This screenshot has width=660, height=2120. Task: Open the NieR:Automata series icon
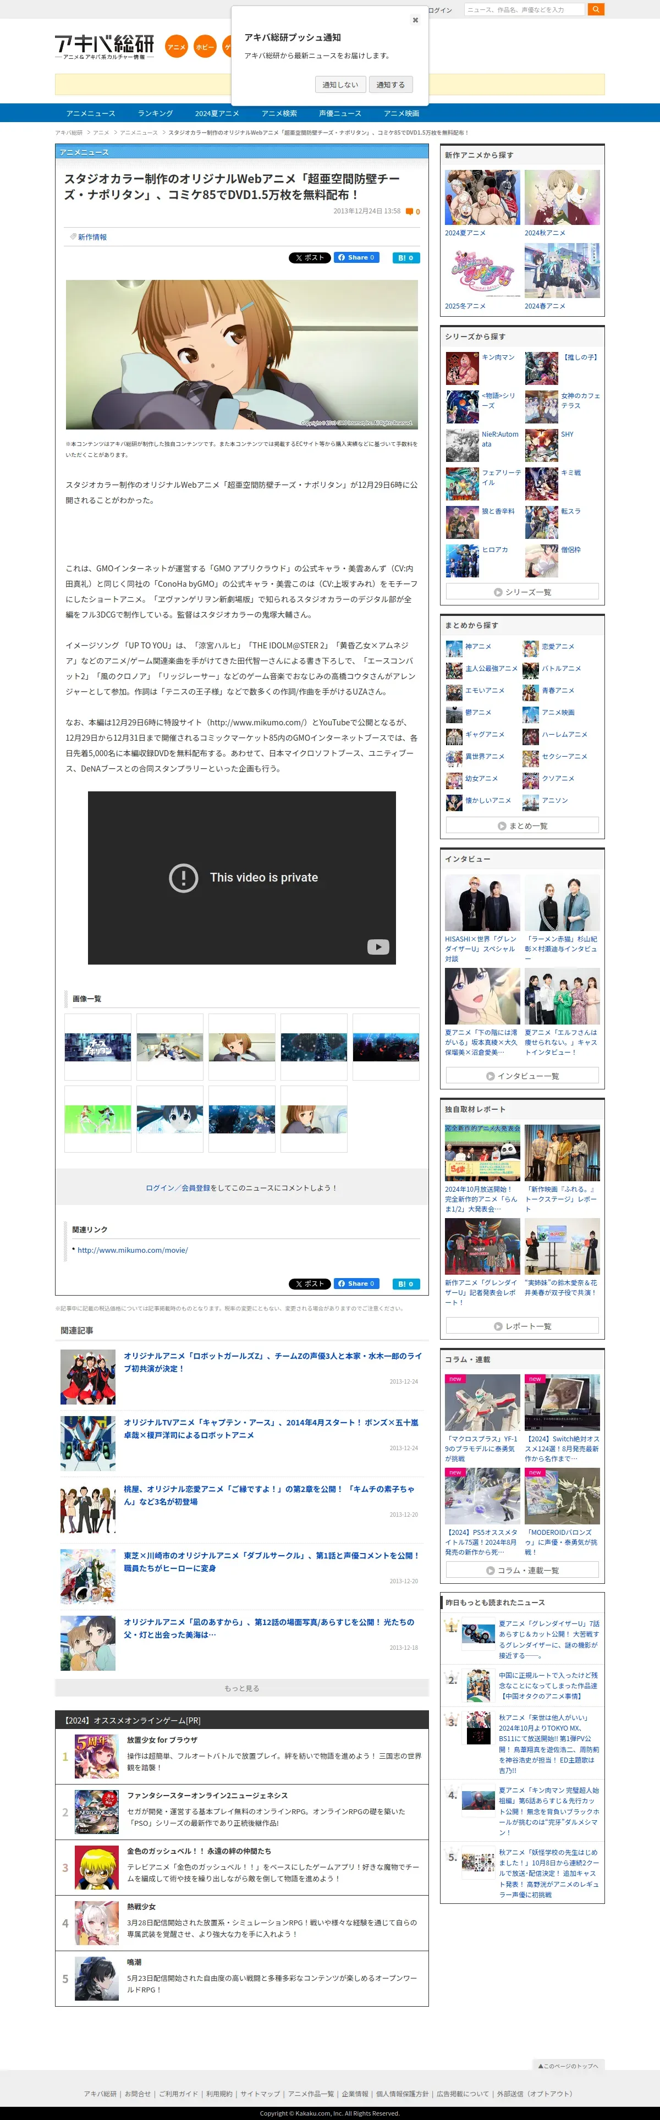click(x=463, y=446)
